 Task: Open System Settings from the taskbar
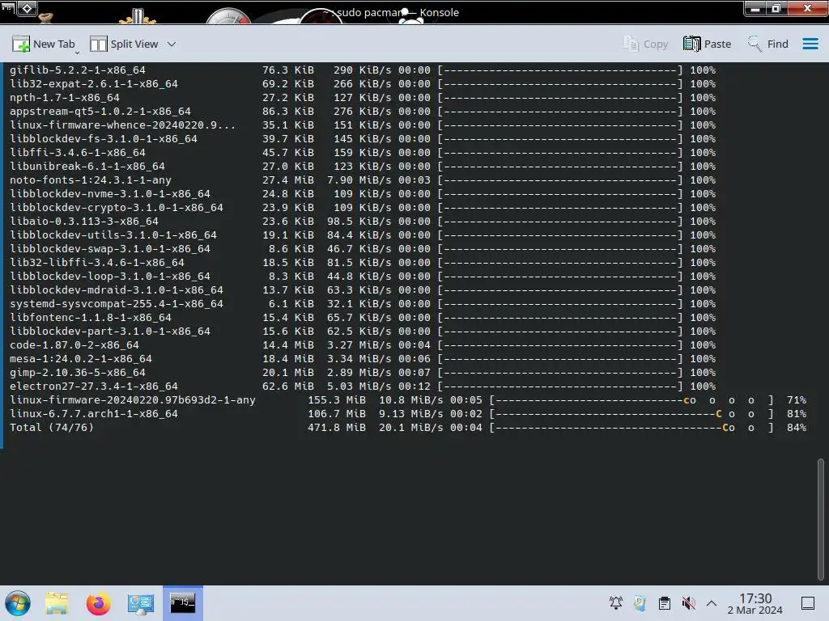(x=140, y=603)
